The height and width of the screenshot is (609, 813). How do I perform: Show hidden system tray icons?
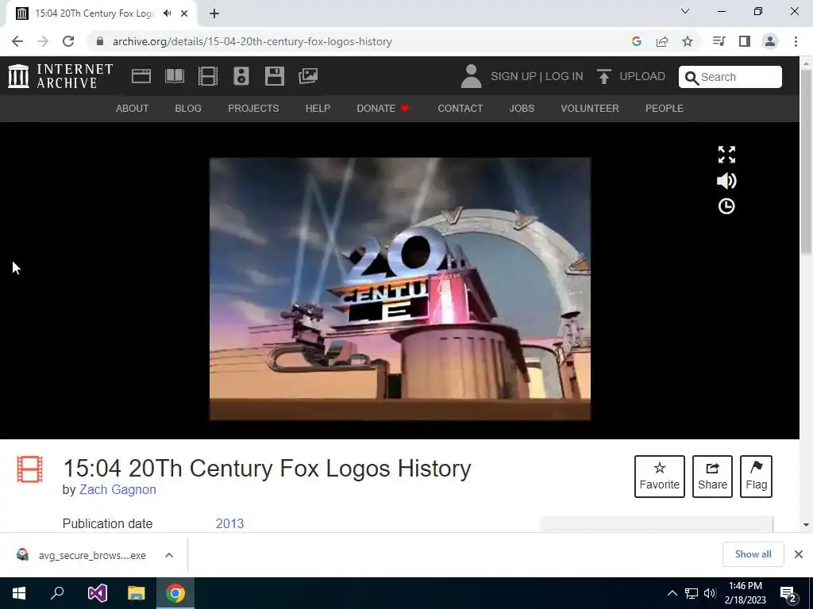tap(672, 593)
